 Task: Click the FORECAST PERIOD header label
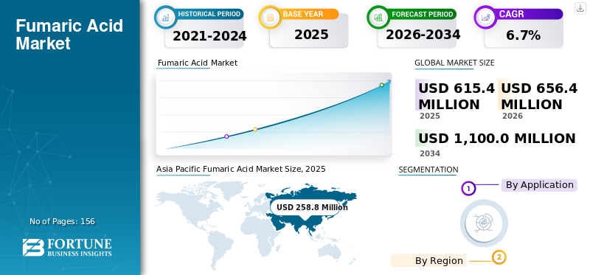click(422, 14)
